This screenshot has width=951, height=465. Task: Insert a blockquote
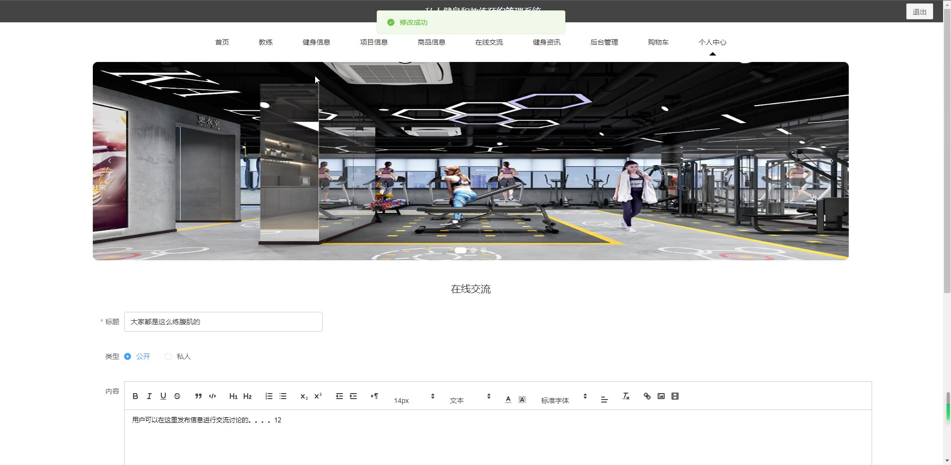pos(199,396)
